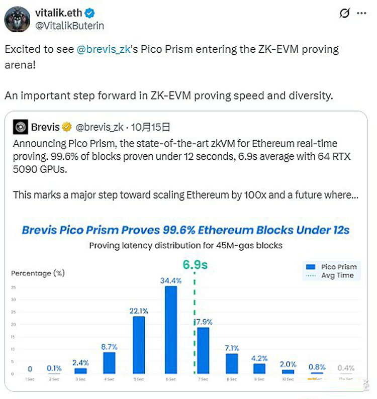Viewport: 377px width, 399px height.
Task: Click the 22.1% bar in the chart
Action: (x=139, y=345)
